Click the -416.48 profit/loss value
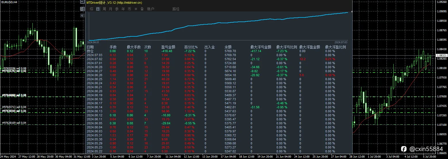 [x=167, y=51]
